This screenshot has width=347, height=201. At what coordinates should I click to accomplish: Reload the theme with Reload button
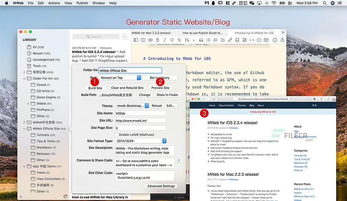click(156, 106)
